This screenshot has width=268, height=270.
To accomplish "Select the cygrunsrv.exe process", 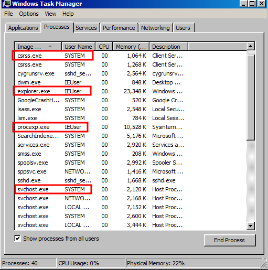I will (130, 73).
